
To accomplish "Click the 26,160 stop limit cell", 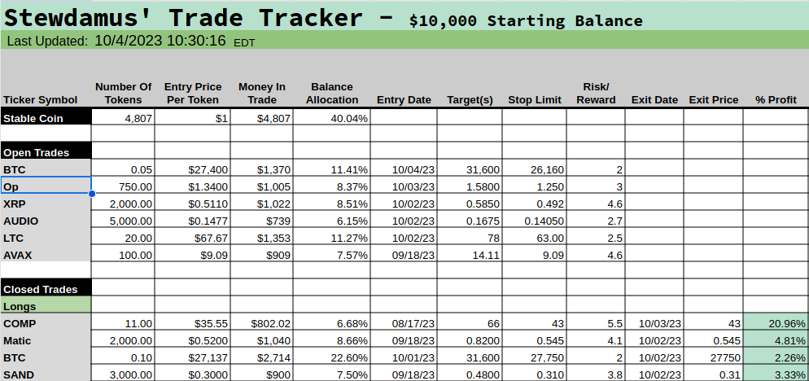I will [534, 169].
